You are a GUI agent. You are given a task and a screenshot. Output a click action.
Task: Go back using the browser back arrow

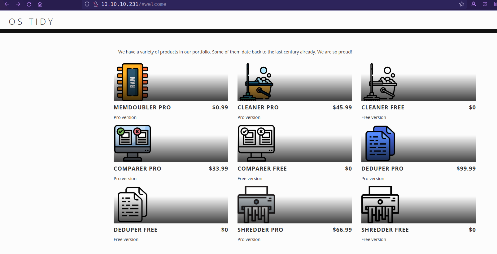(7, 4)
